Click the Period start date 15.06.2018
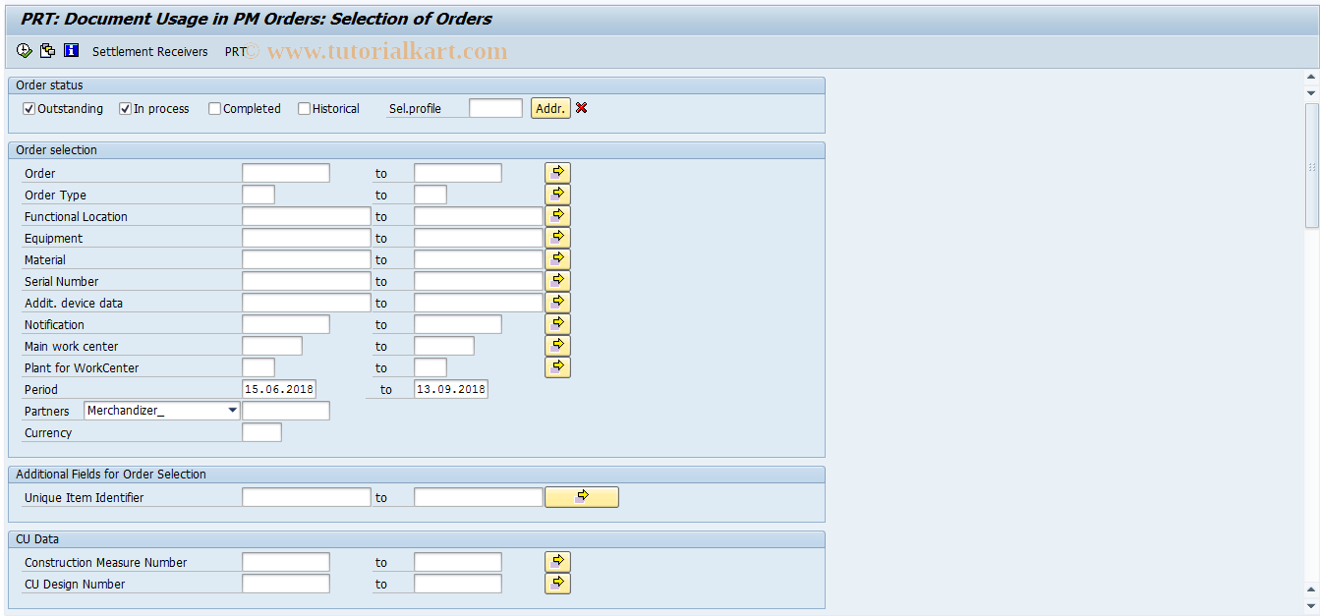Viewport: 1320px width, 616px height. point(279,389)
